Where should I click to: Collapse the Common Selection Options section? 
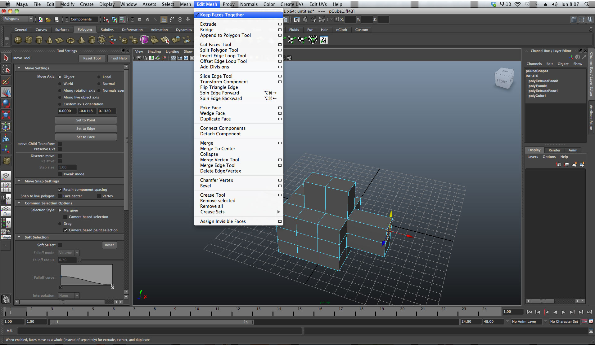19,203
